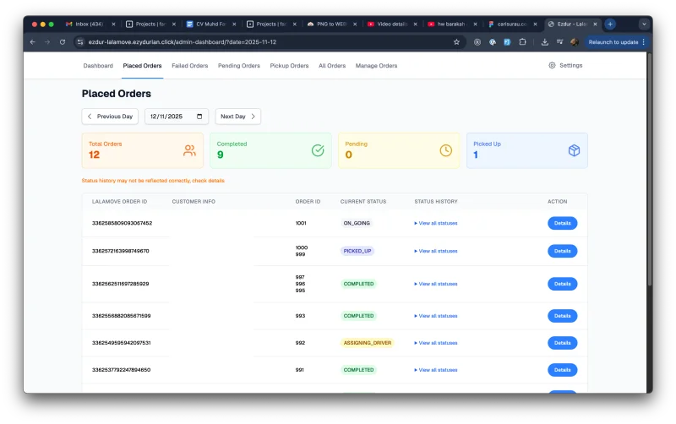Expand View all statuses for order 993

[436, 316]
